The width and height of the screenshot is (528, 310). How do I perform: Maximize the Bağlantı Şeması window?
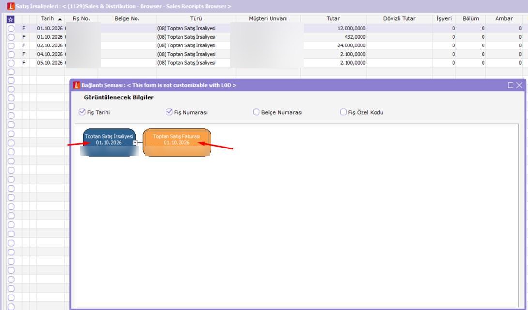coord(511,85)
